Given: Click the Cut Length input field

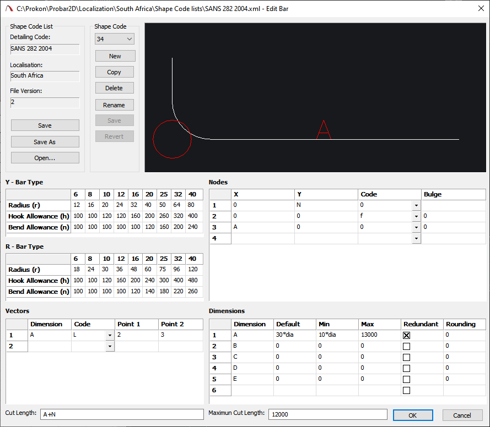Looking at the screenshot, I should pos(122,414).
